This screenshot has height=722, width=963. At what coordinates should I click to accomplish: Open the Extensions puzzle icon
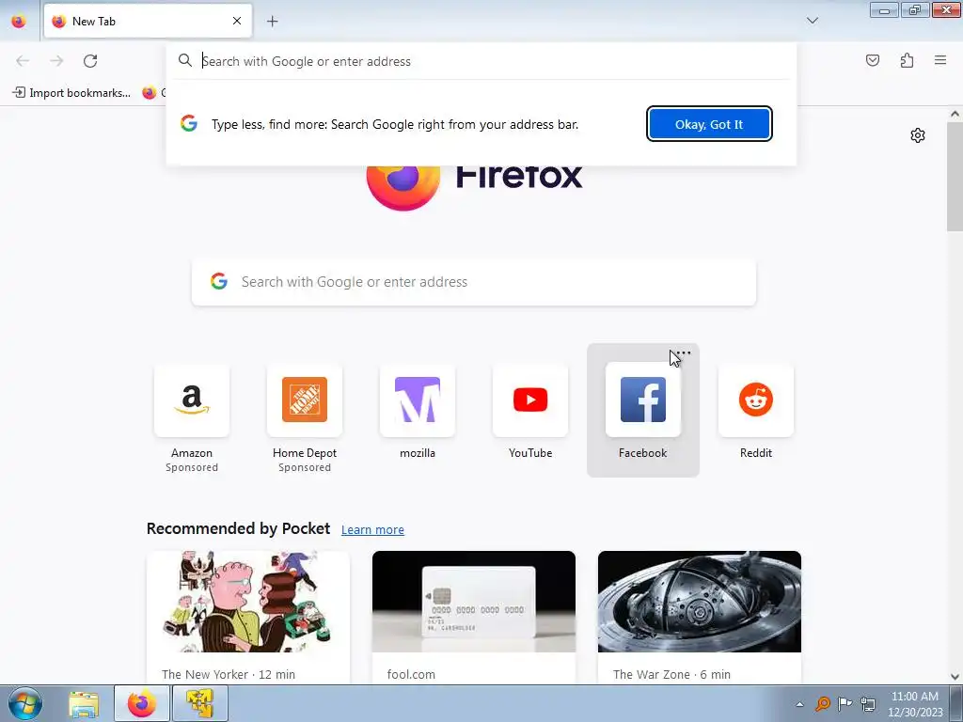[907, 60]
